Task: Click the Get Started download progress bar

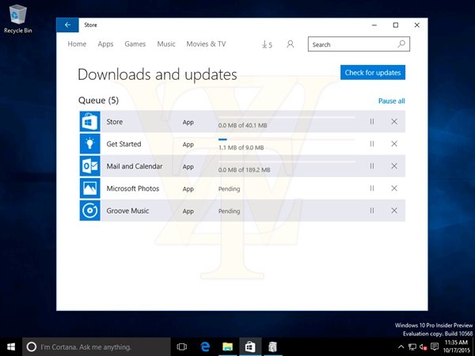Action: coord(287,139)
